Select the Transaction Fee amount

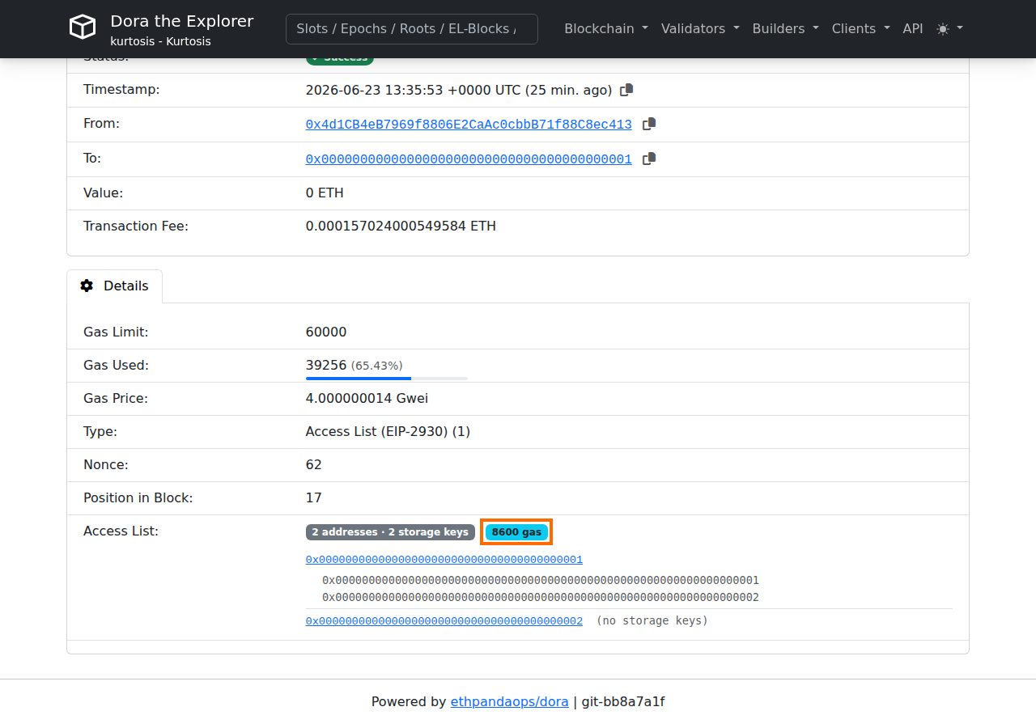click(x=401, y=226)
